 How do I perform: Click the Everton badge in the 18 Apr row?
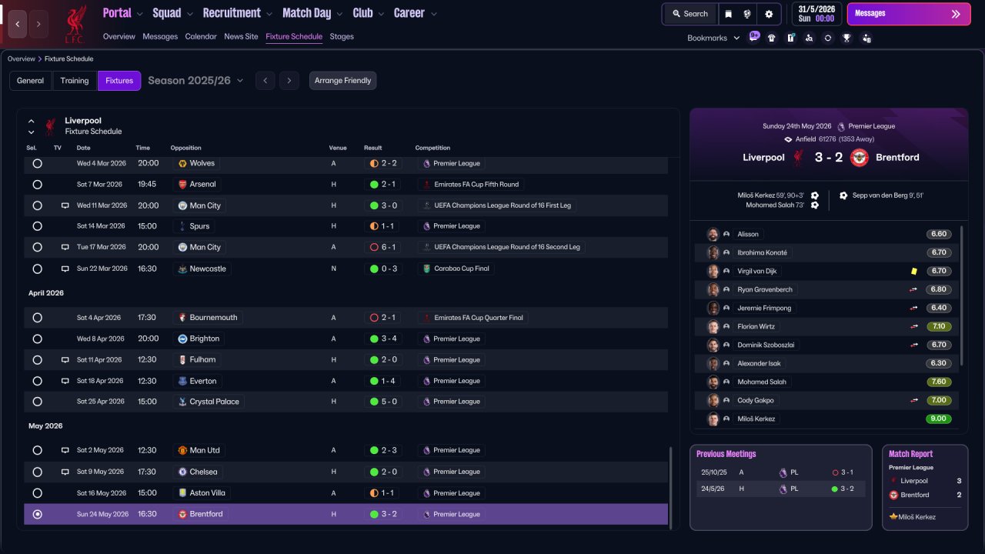tap(182, 381)
